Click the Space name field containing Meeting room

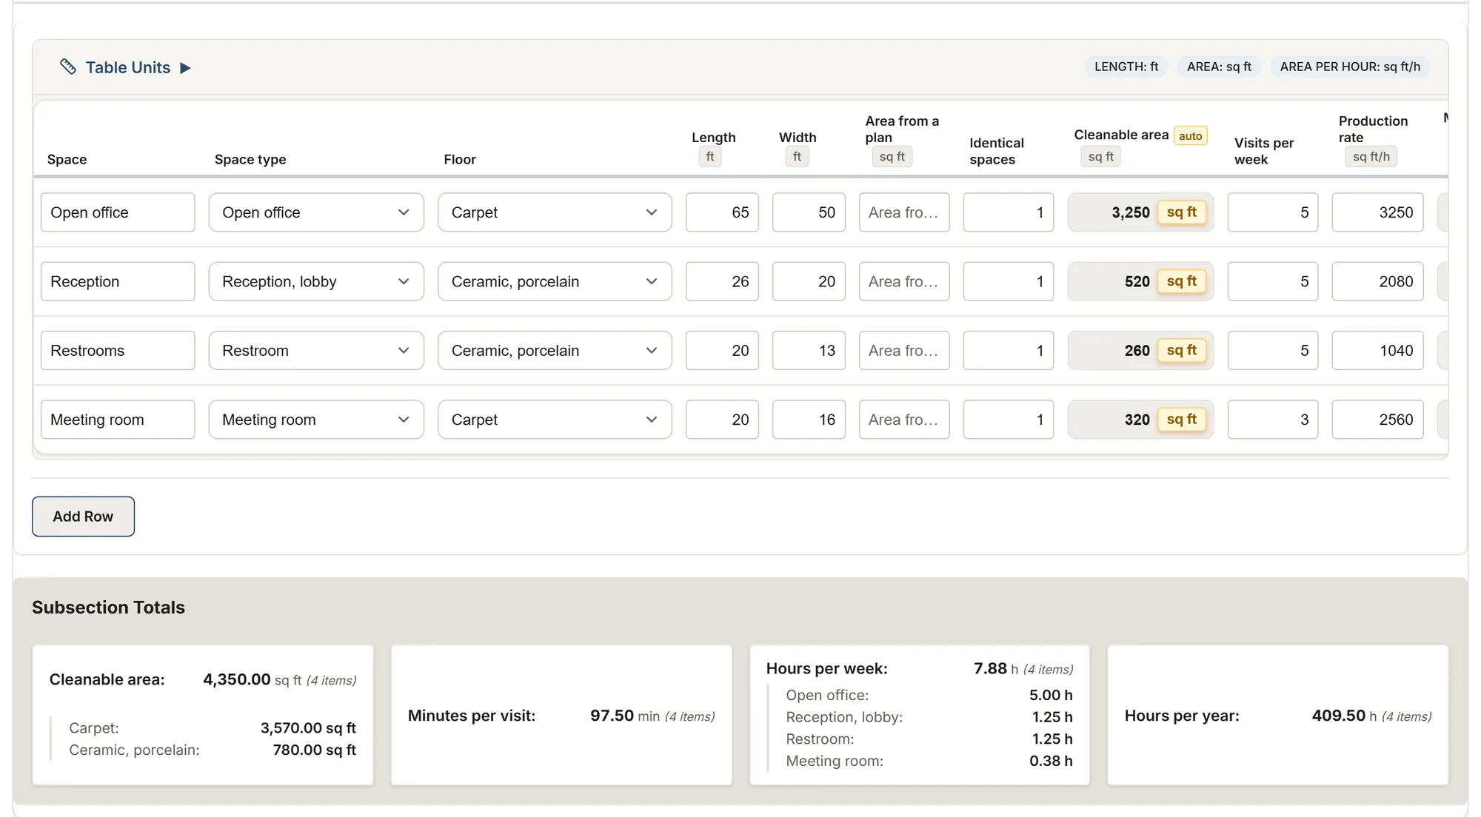coord(118,420)
